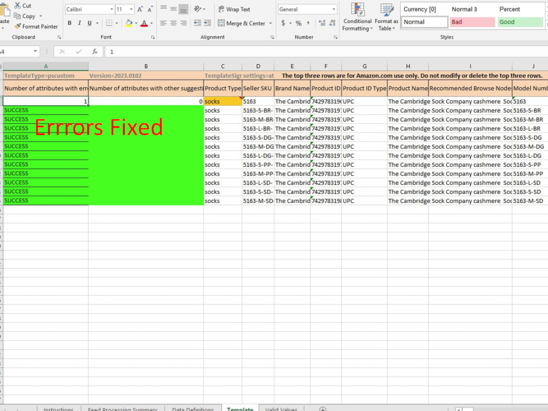This screenshot has width=548, height=411.
Task: Switch to Instructions sheet tab
Action: (59, 409)
